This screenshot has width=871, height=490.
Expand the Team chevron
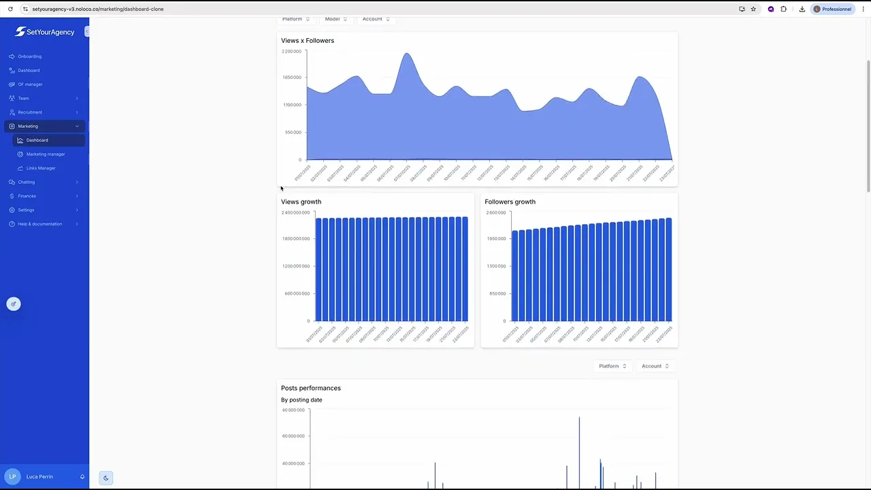pyautogui.click(x=77, y=99)
